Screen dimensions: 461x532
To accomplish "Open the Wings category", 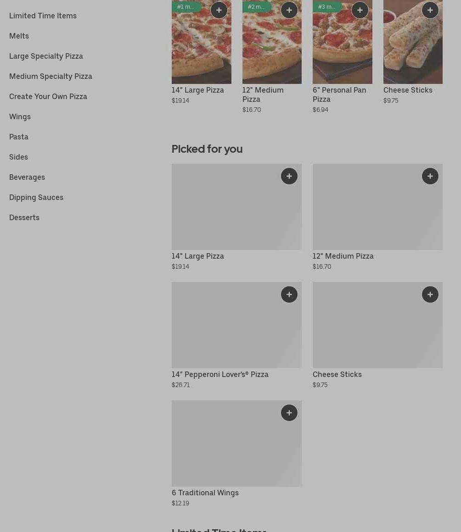I will click(x=20, y=116).
